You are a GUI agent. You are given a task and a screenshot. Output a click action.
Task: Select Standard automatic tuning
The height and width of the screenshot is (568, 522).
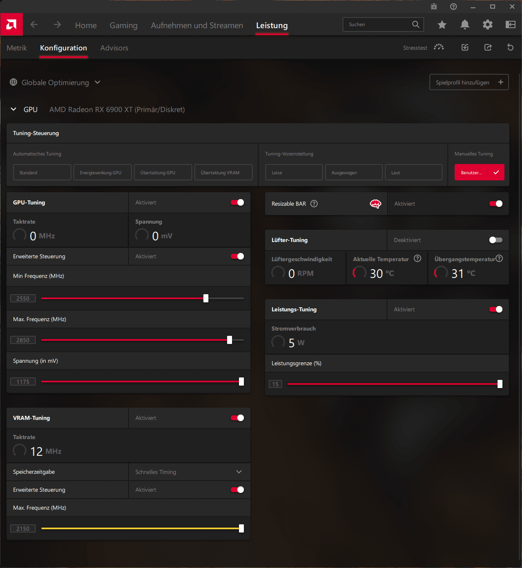pos(42,172)
